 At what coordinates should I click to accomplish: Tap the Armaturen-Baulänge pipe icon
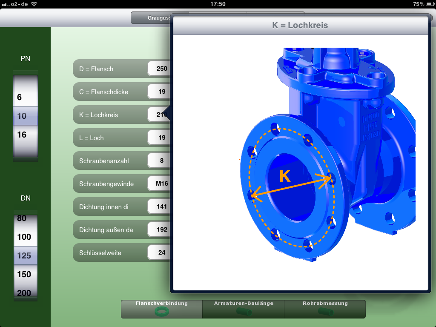[x=244, y=312]
